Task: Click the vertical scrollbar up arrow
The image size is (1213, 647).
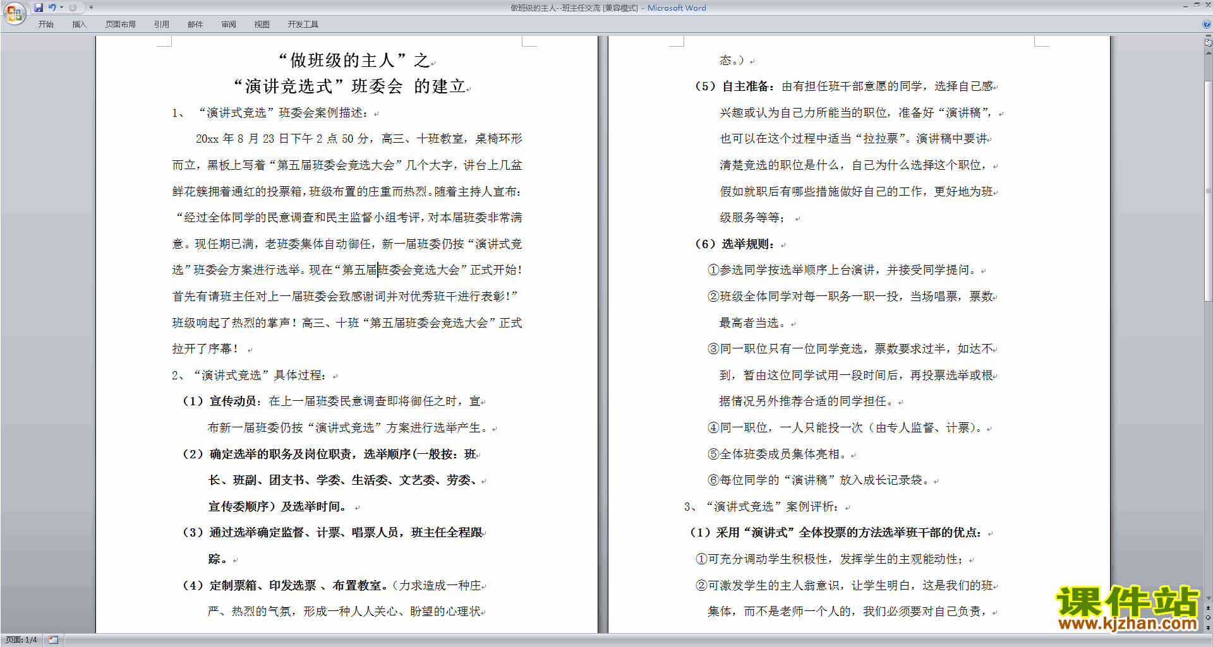Action: pos(1208,53)
